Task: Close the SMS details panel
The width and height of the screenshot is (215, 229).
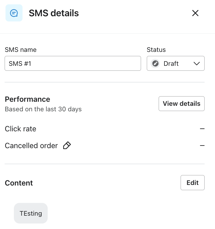Action: click(x=195, y=13)
